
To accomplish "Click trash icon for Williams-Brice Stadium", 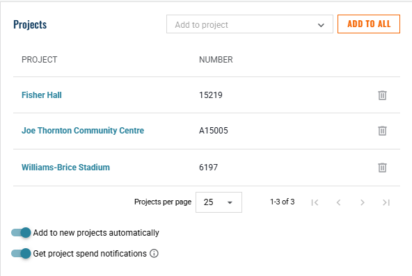I will pyautogui.click(x=382, y=168).
